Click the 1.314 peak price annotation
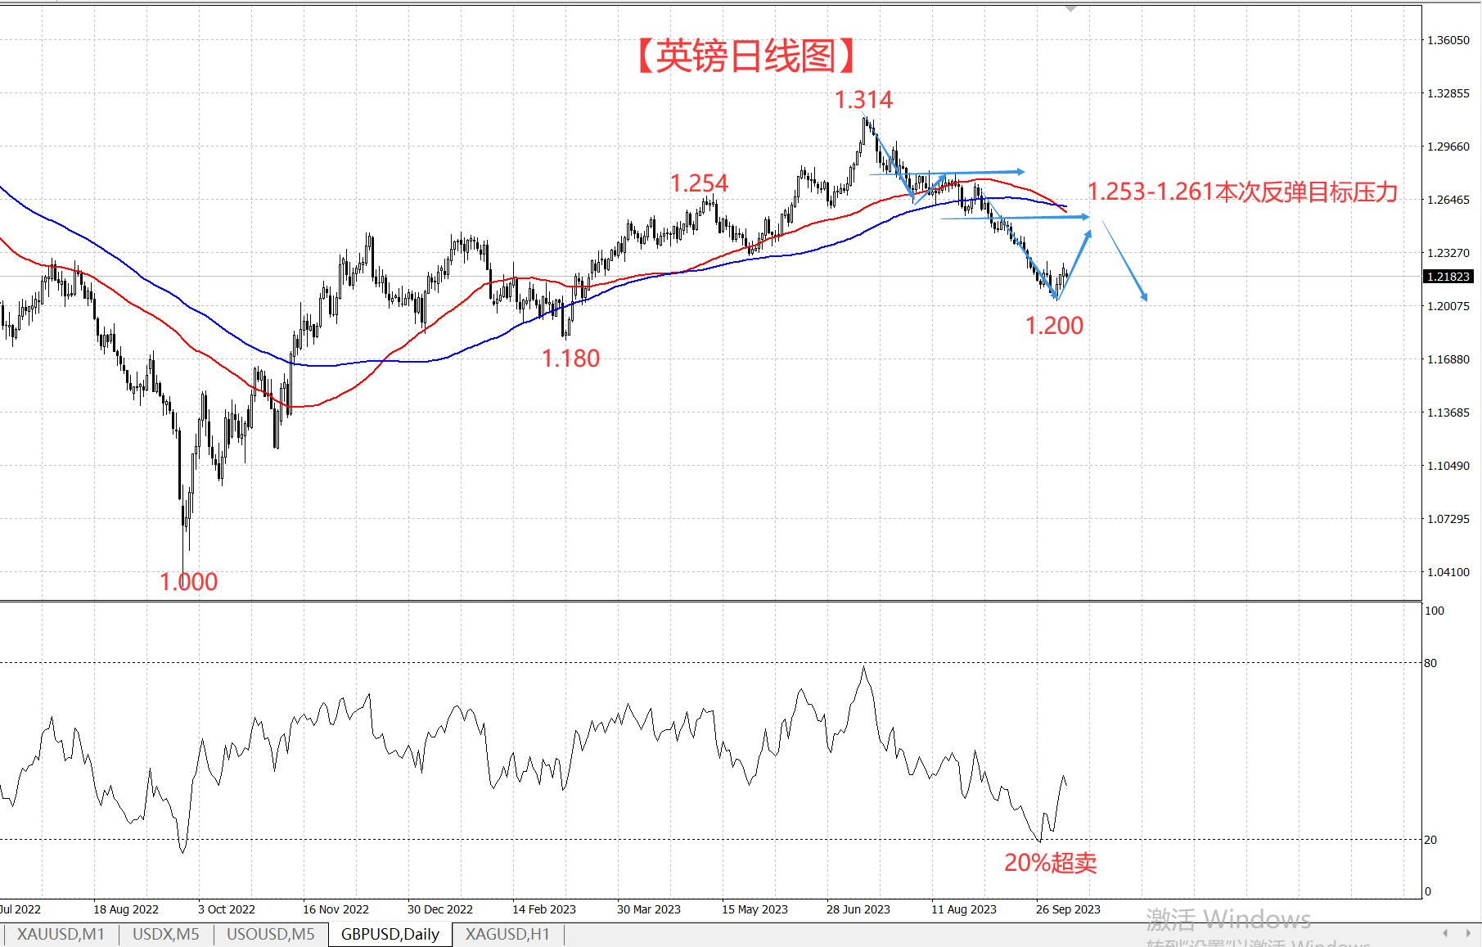This screenshot has height=947, width=1482. [x=863, y=100]
